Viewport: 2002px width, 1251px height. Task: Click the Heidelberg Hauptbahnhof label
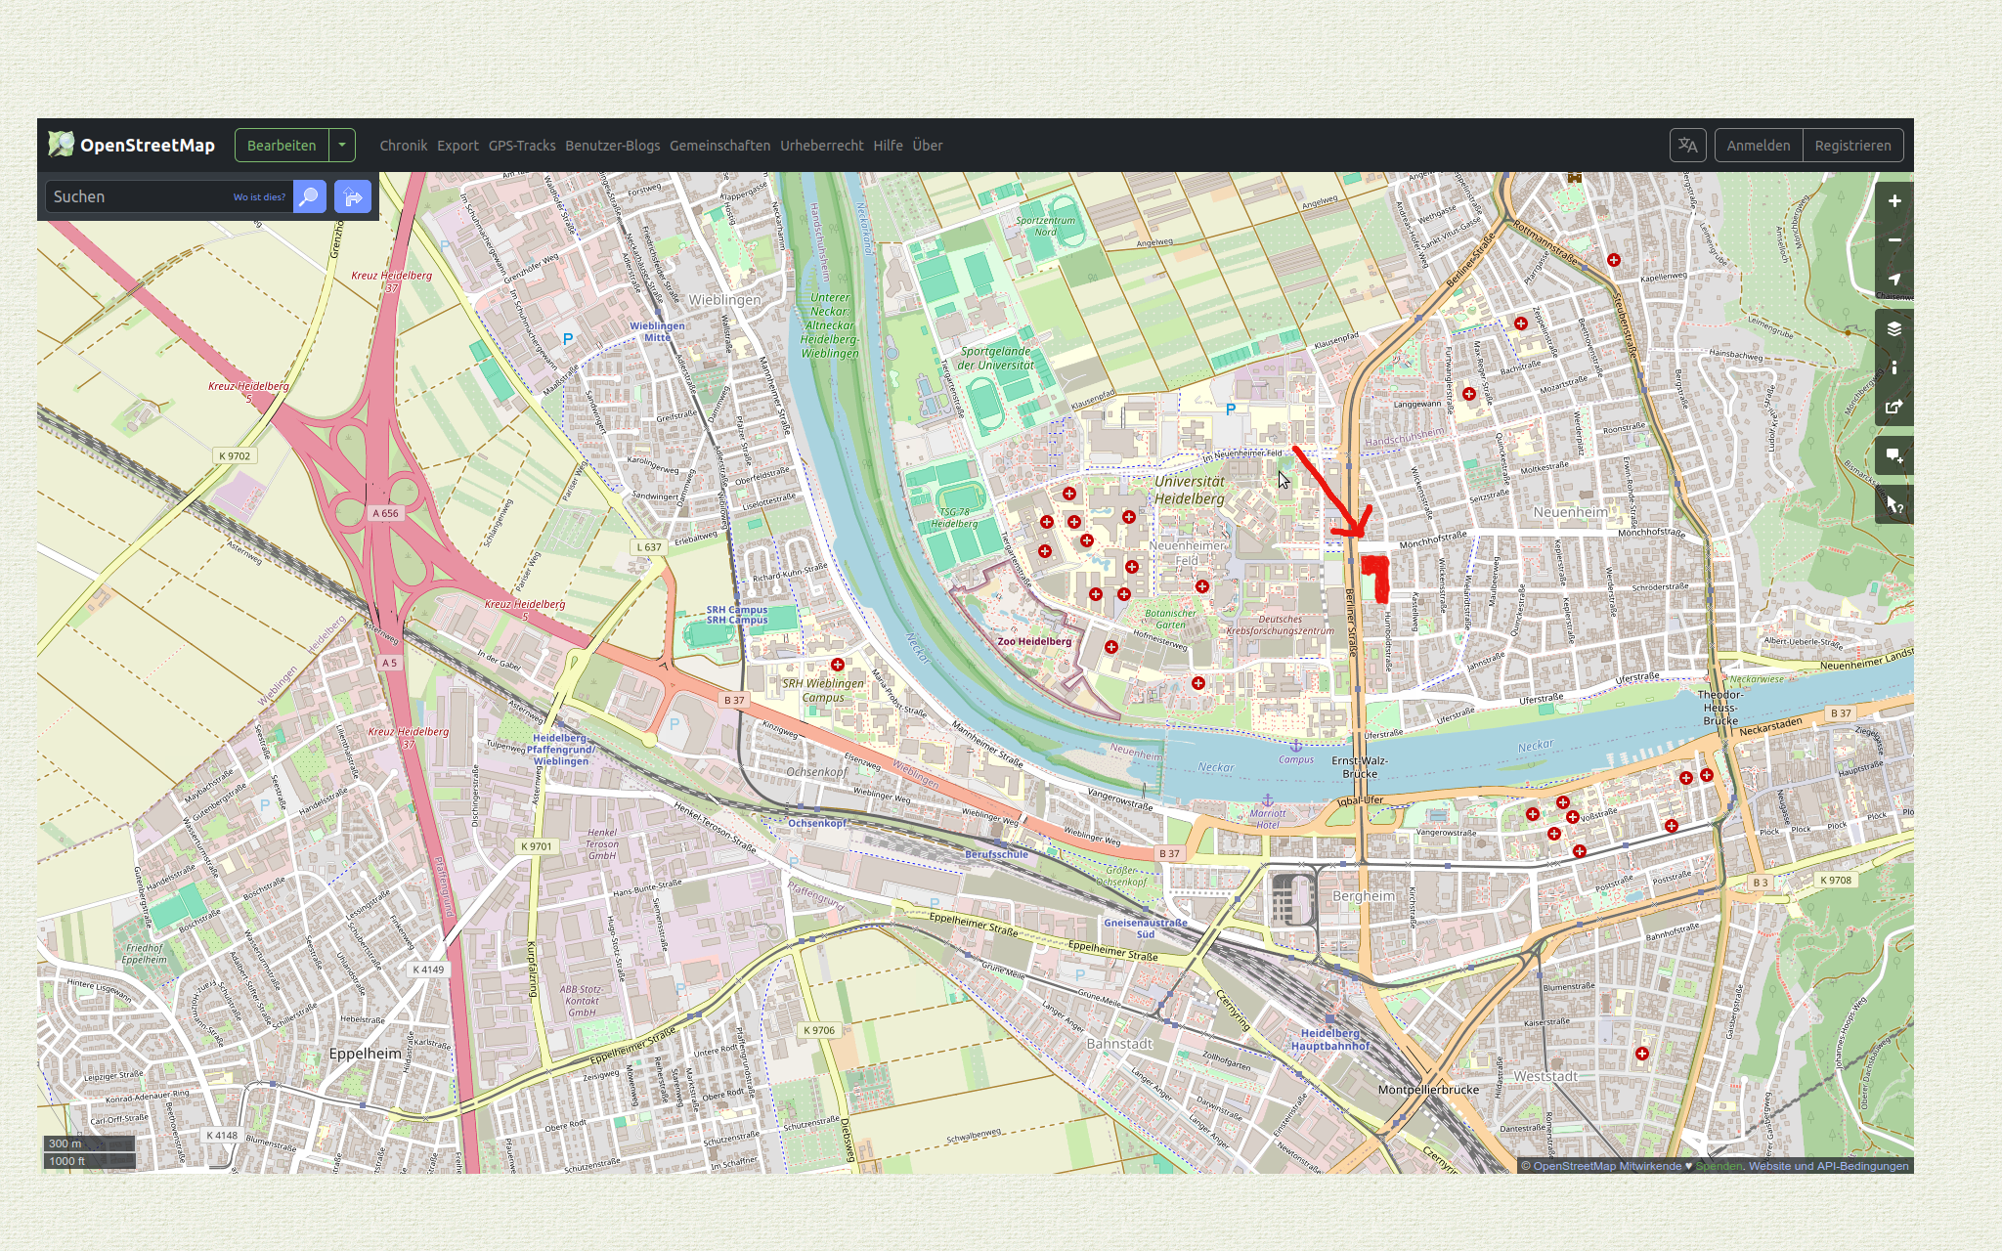pos(1330,1039)
